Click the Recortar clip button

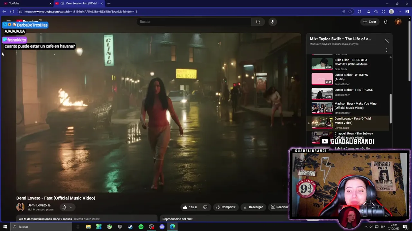click(x=279, y=207)
